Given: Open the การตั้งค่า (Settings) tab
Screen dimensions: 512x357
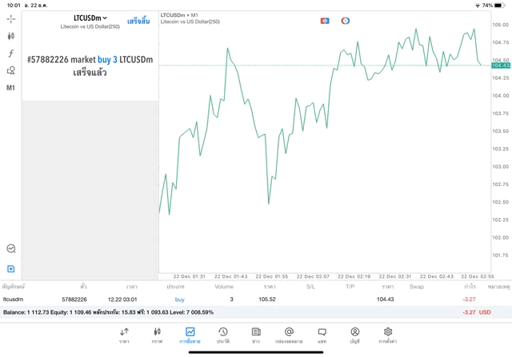Looking at the screenshot, I should 387,335.
